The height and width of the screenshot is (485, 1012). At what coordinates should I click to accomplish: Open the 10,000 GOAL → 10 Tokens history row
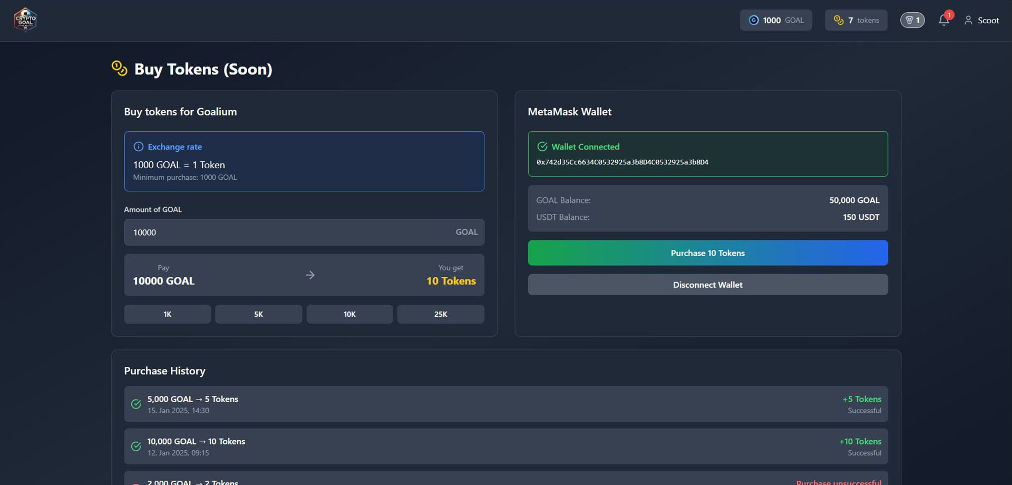coord(506,447)
